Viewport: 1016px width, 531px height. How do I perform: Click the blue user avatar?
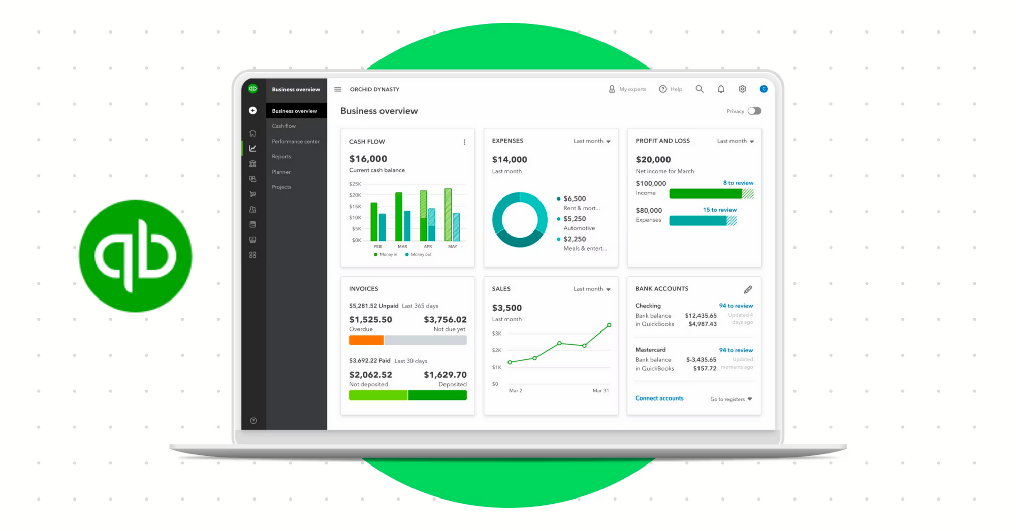764,89
